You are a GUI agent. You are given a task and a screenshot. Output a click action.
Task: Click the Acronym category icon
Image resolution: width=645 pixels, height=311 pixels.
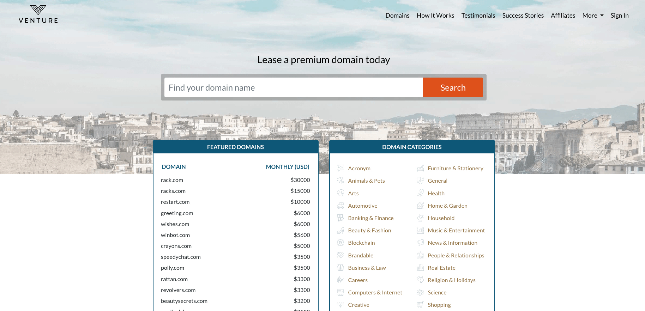pyautogui.click(x=340, y=168)
